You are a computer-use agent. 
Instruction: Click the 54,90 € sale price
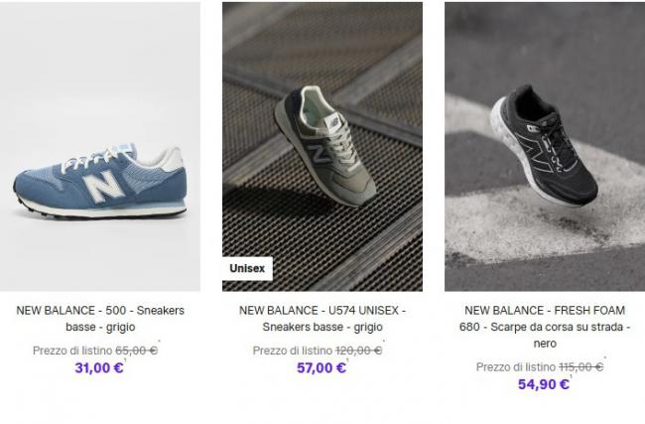(x=544, y=384)
